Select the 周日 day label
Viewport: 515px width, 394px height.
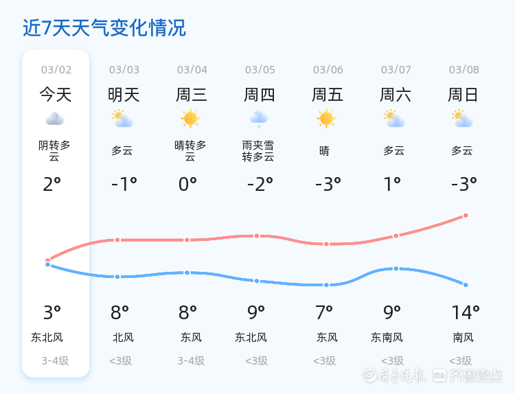pyautogui.click(x=463, y=95)
